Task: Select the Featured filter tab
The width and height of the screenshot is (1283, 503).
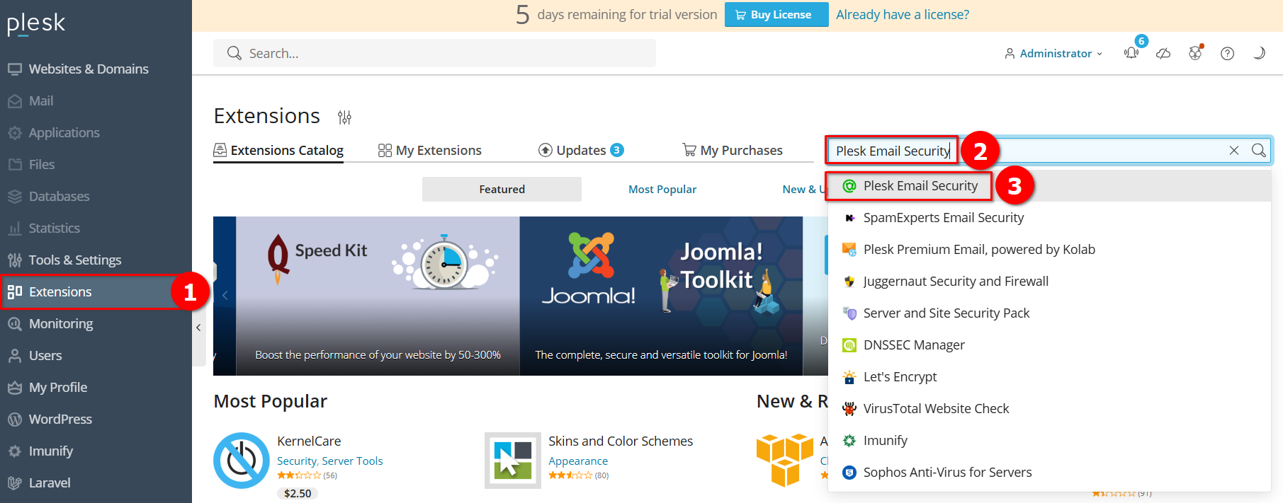Action: [502, 189]
